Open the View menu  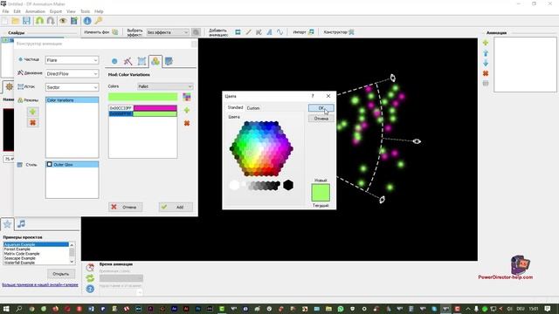pos(71,11)
